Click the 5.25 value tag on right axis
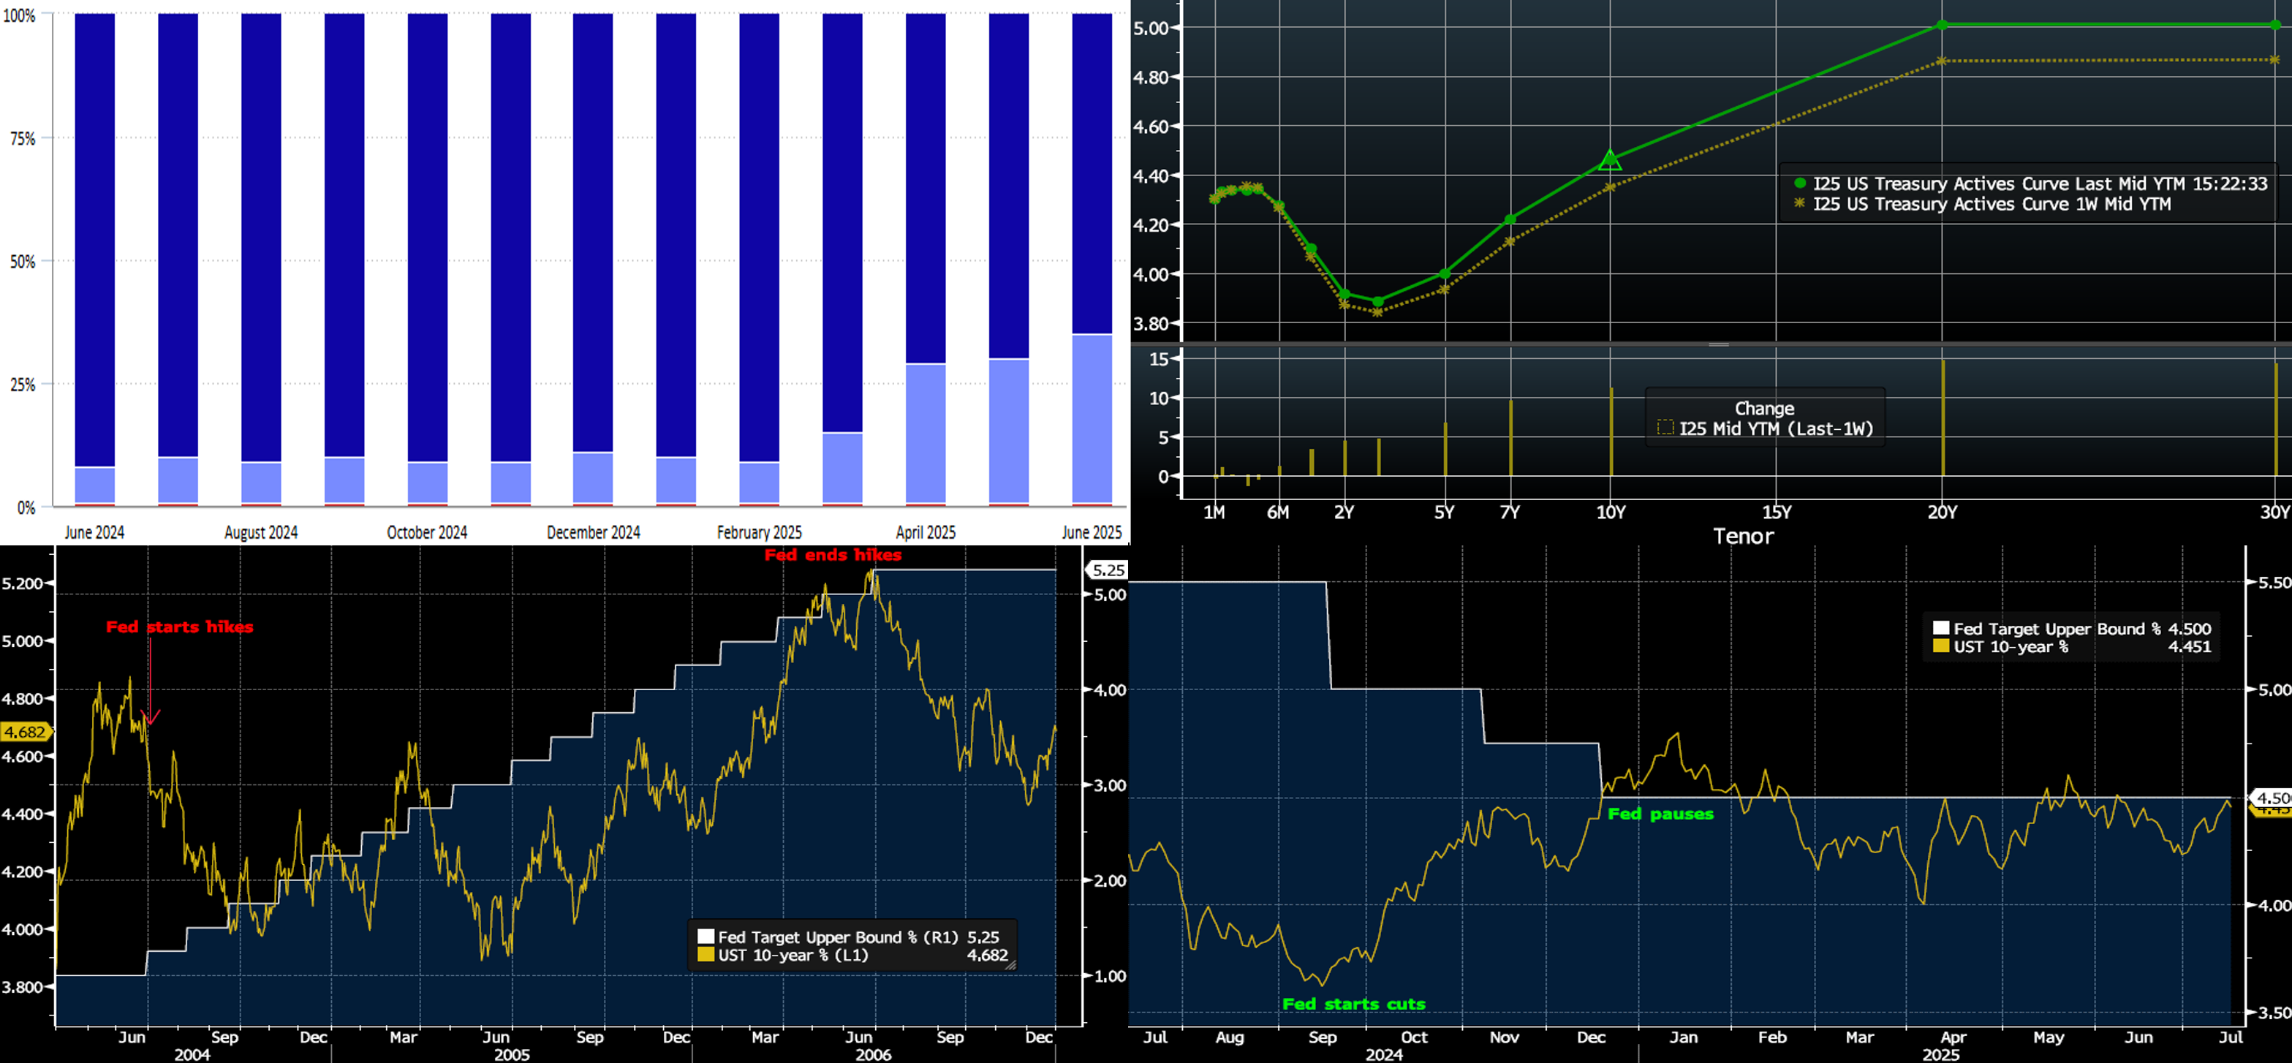The width and height of the screenshot is (2292, 1063). (x=1108, y=570)
